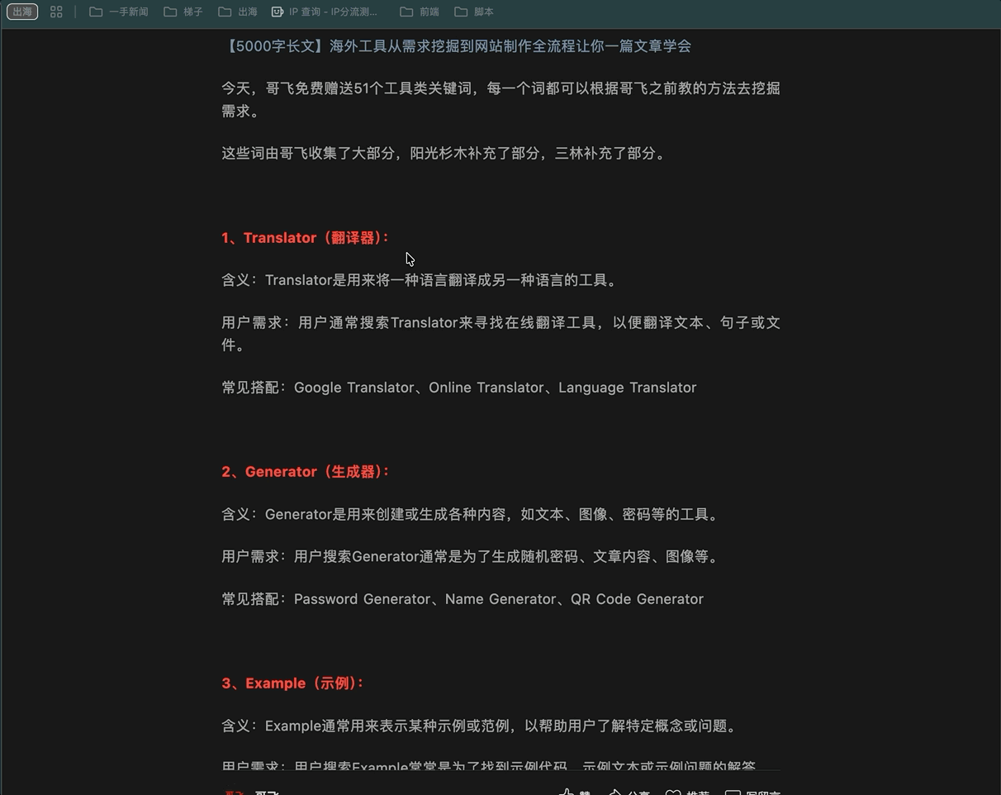
Task: Click the 出海 profile badge at top left
Action: pyautogui.click(x=22, y=12)
